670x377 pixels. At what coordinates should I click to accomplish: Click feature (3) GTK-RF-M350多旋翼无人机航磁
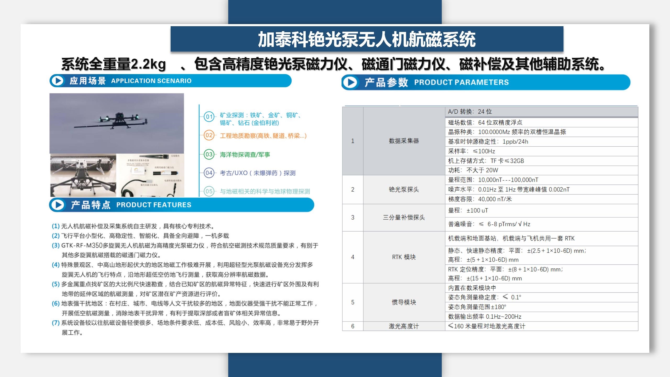pyautogui.click(x=185, y=250)
